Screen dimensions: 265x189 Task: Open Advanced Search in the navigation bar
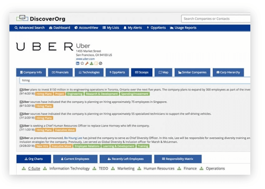tap(30, 28)
